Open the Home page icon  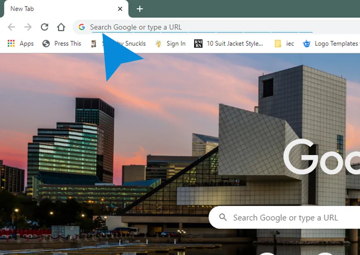61,27
